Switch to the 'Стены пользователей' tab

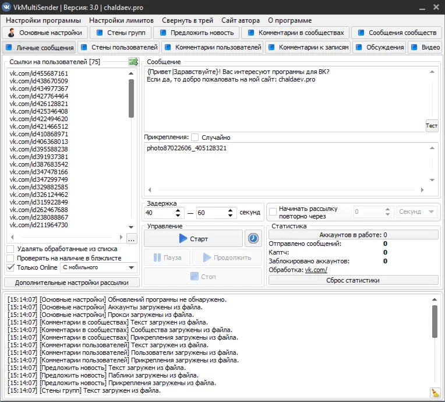(119, 47)
